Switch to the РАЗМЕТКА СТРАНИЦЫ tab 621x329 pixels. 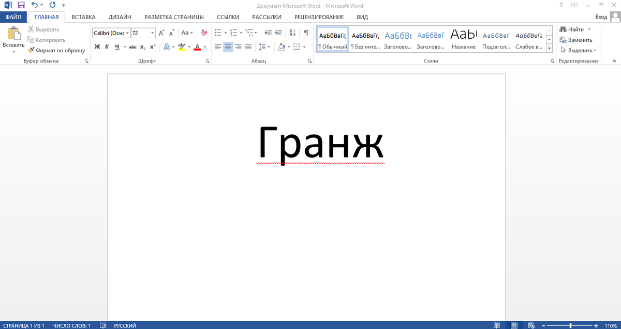click(174, 17)
